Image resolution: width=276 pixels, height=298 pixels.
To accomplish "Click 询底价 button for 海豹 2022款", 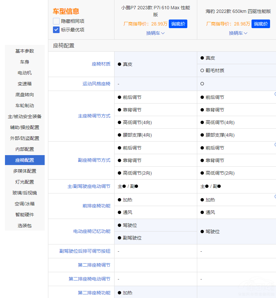I will pos(260,24).
